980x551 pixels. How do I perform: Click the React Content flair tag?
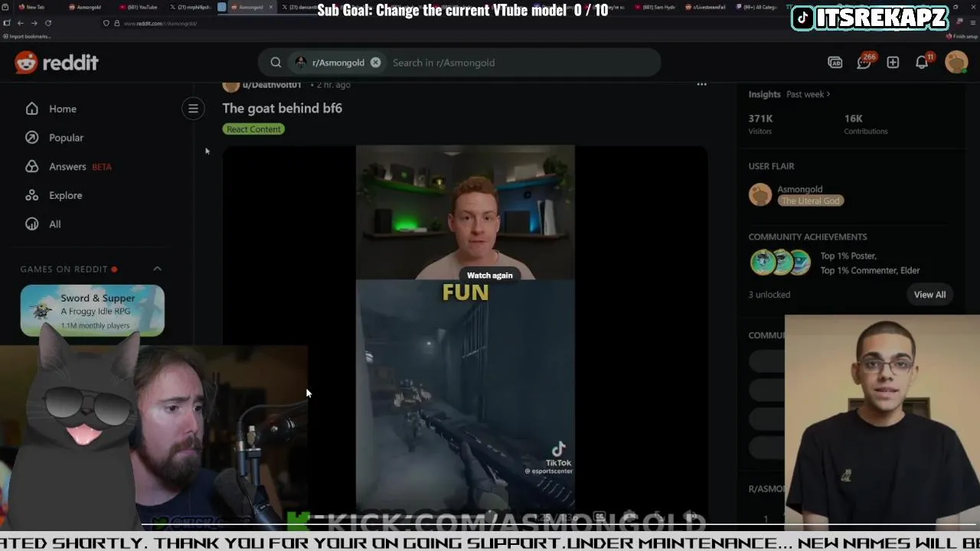pos(254,129)
